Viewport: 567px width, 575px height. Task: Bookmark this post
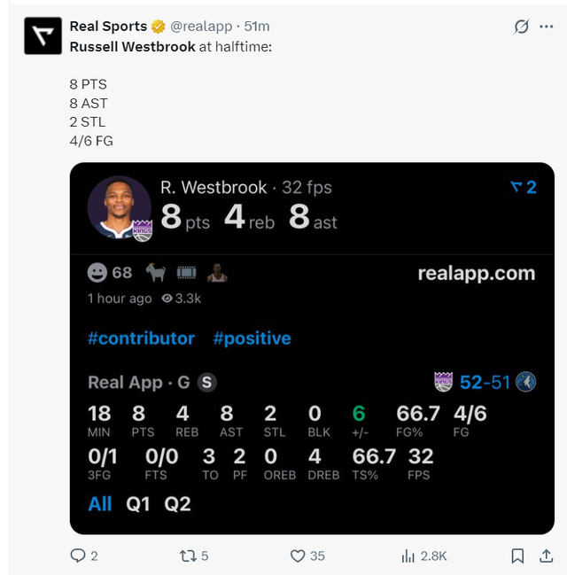tap(517, 556)
